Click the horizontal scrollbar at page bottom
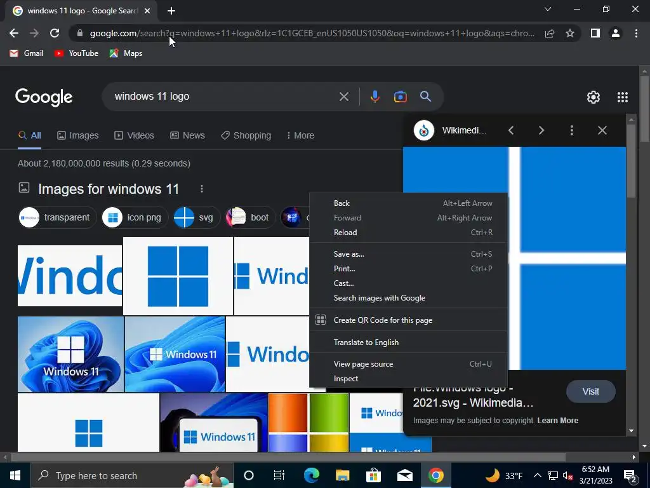This screenshot has width=650, height=488. 288,457
